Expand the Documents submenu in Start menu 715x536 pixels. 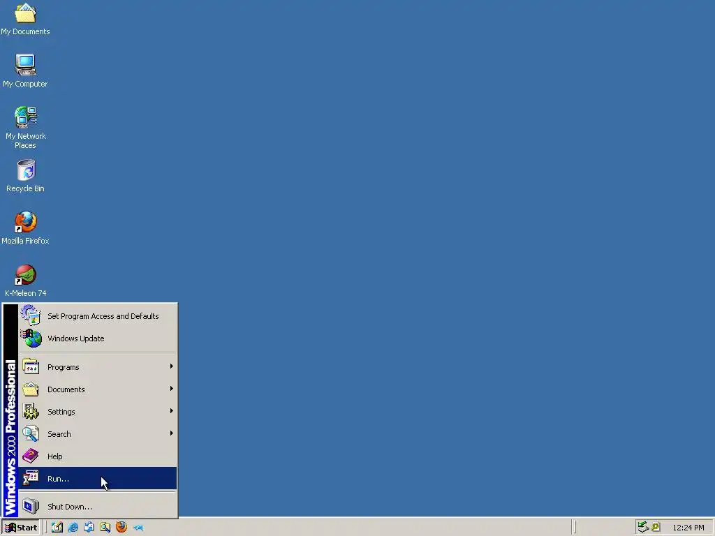click(x=98, y=389)
